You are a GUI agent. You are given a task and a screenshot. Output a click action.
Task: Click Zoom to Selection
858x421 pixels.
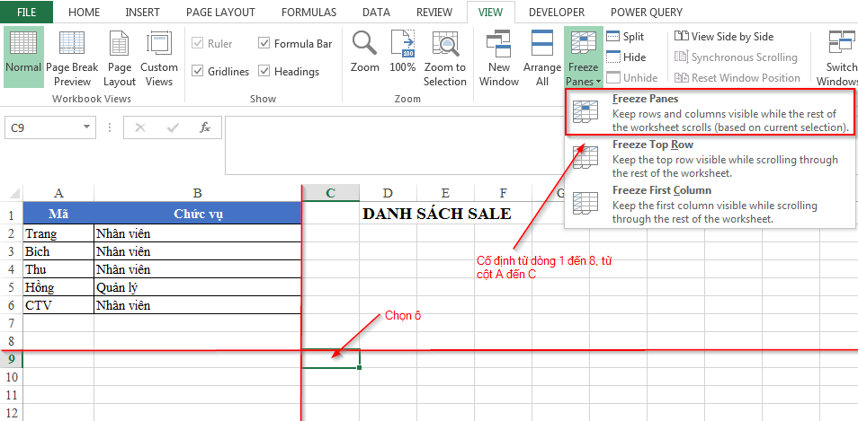[x=445, y=57]
